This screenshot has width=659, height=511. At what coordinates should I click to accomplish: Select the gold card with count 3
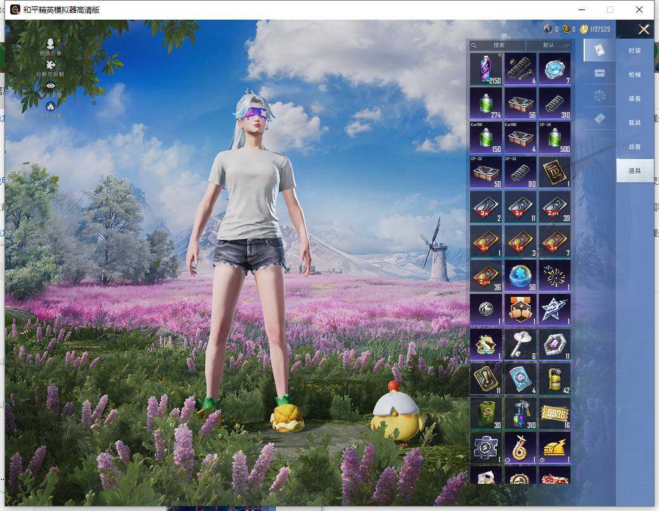(520, 241)
